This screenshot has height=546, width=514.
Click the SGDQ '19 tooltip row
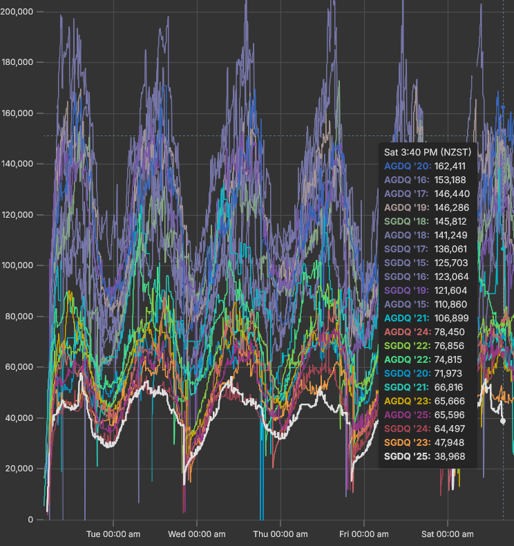coord(426,290)
